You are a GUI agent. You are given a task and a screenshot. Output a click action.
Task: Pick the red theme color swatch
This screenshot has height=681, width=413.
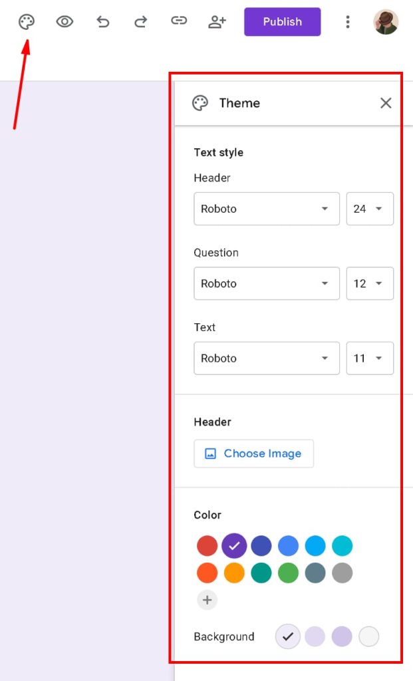pos(207,546)
